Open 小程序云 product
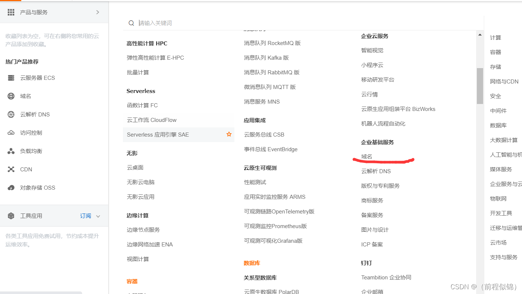This screenshot has width=522, height=294. click(372, 65)
